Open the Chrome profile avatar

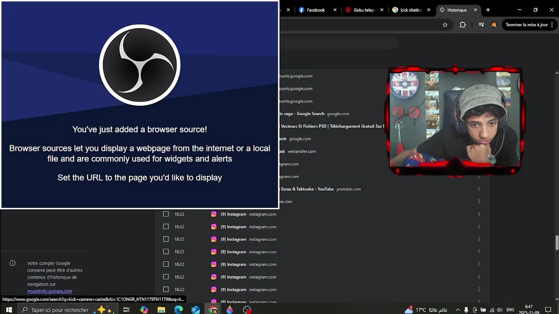tap(494, 25)
